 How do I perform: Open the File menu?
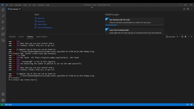7,5
